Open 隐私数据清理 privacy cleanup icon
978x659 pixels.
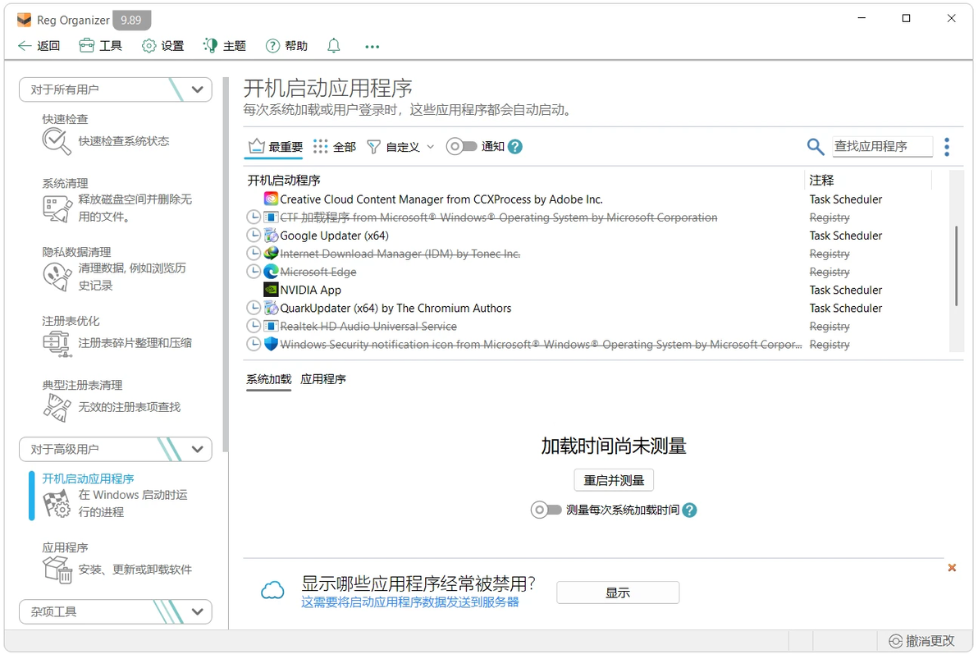tap(57, 277)
